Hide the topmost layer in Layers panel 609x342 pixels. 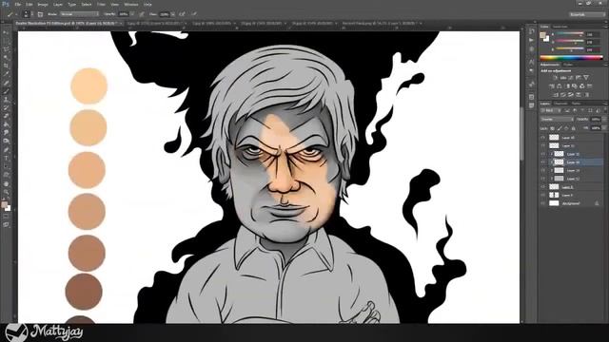[x=543, y=137]
